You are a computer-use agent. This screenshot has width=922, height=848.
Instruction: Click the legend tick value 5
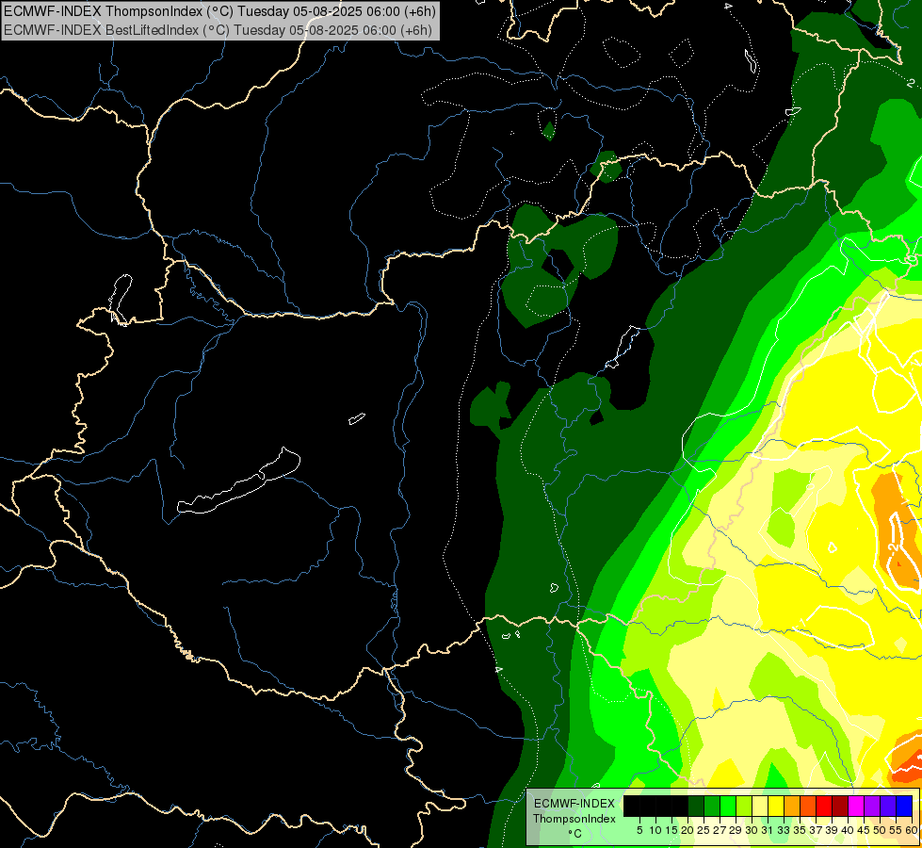click(x=639, y=830)
